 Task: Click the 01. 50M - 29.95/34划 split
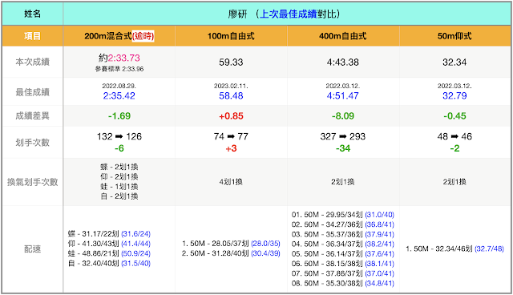343,215
